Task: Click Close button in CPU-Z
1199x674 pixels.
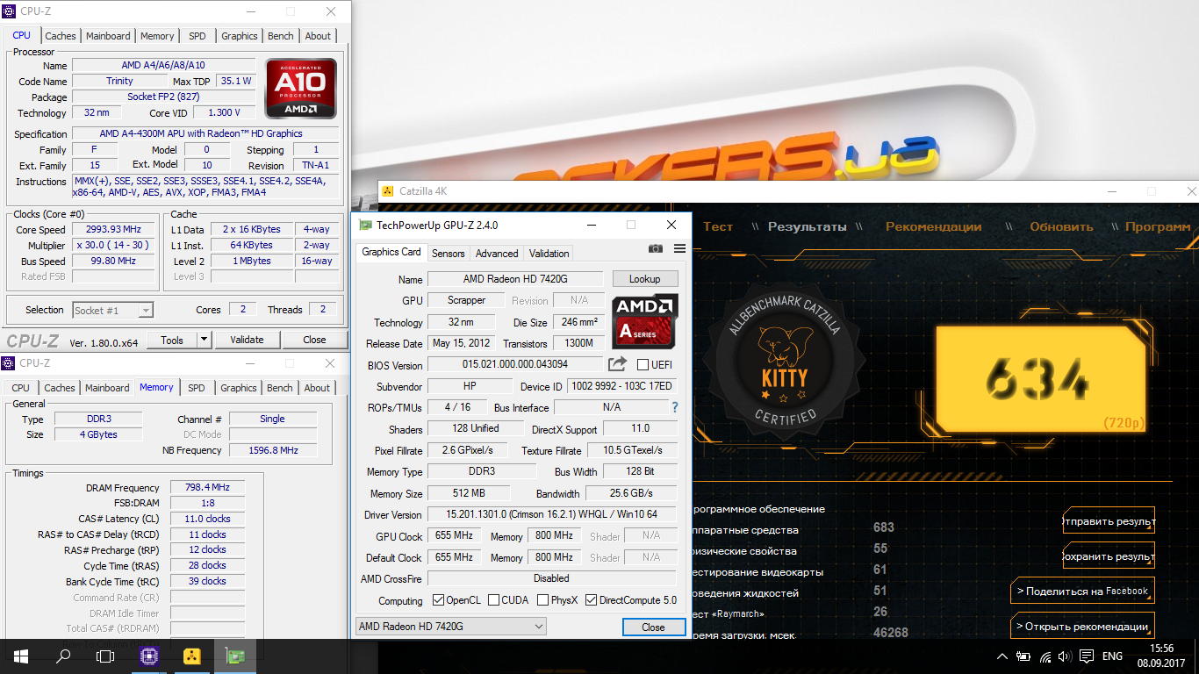Action: click(x=314, y=340)
